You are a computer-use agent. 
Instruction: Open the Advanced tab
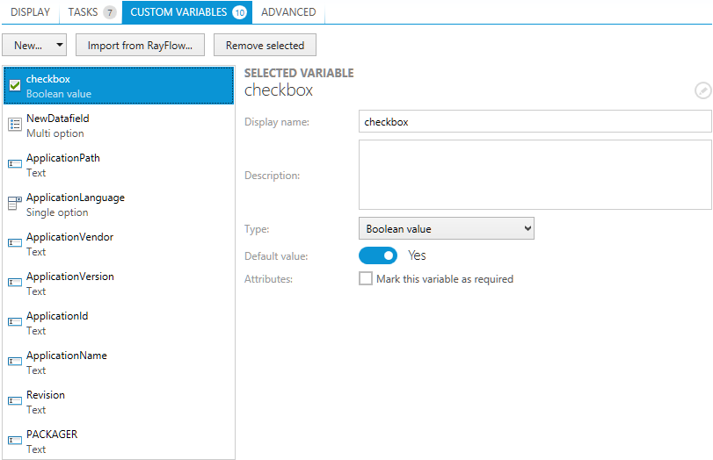[x=288, y=12]
